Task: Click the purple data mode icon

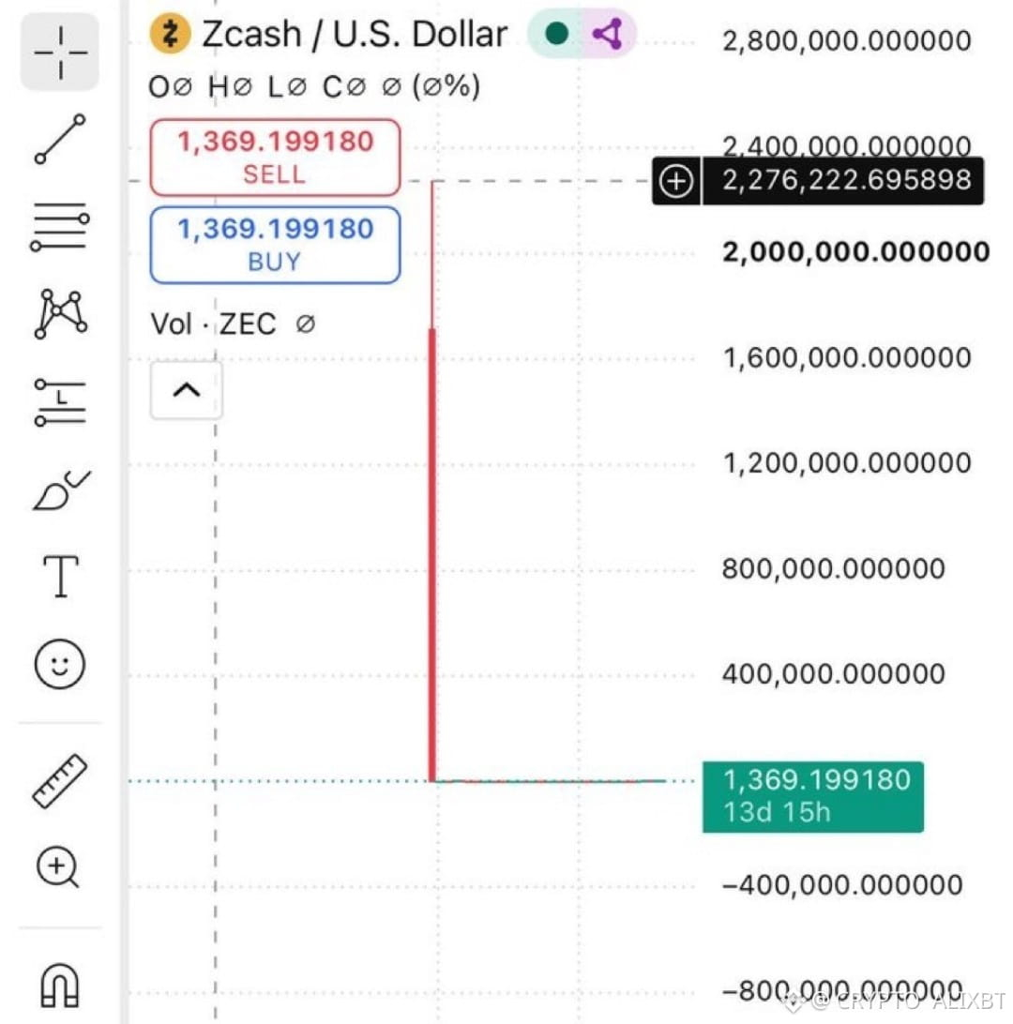Action: (x=608, y=34)
